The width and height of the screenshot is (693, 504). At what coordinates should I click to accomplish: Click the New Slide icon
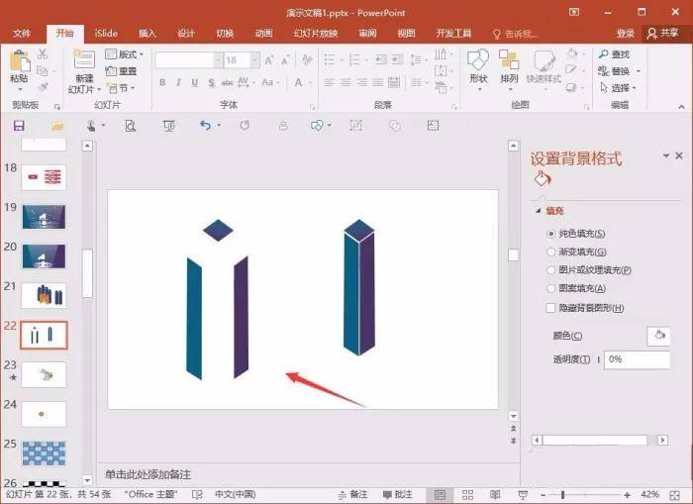coord(84,60)
